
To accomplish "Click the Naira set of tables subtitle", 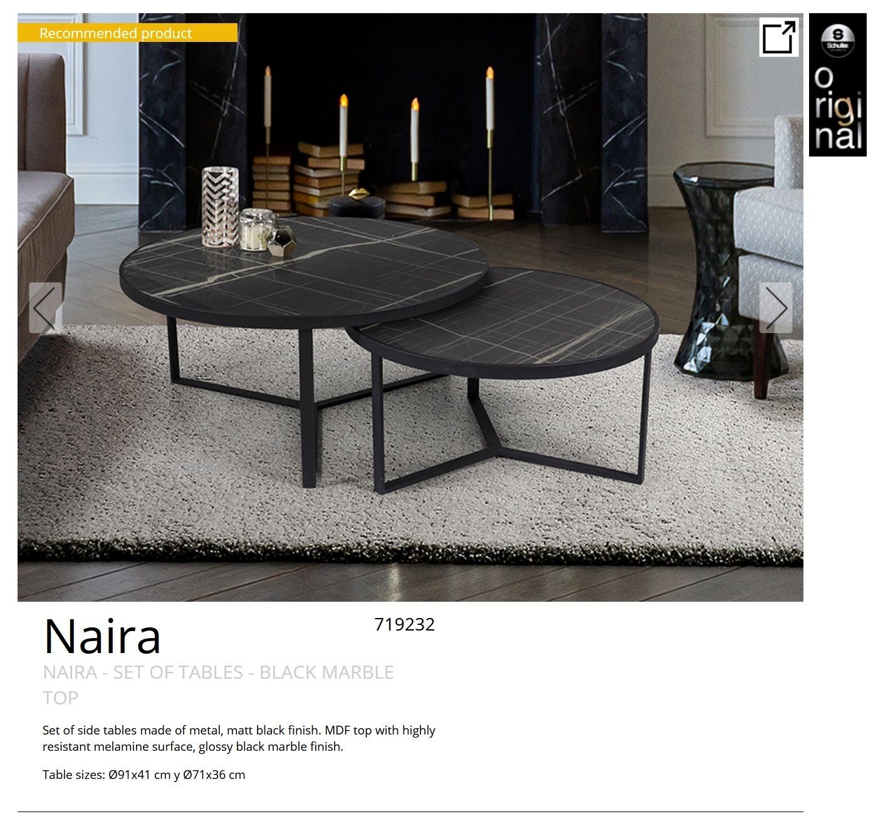I will 218,684.
